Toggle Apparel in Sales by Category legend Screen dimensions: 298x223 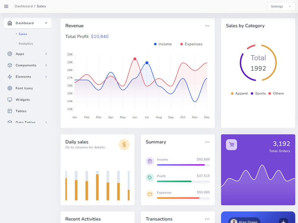tap(239, 93)
